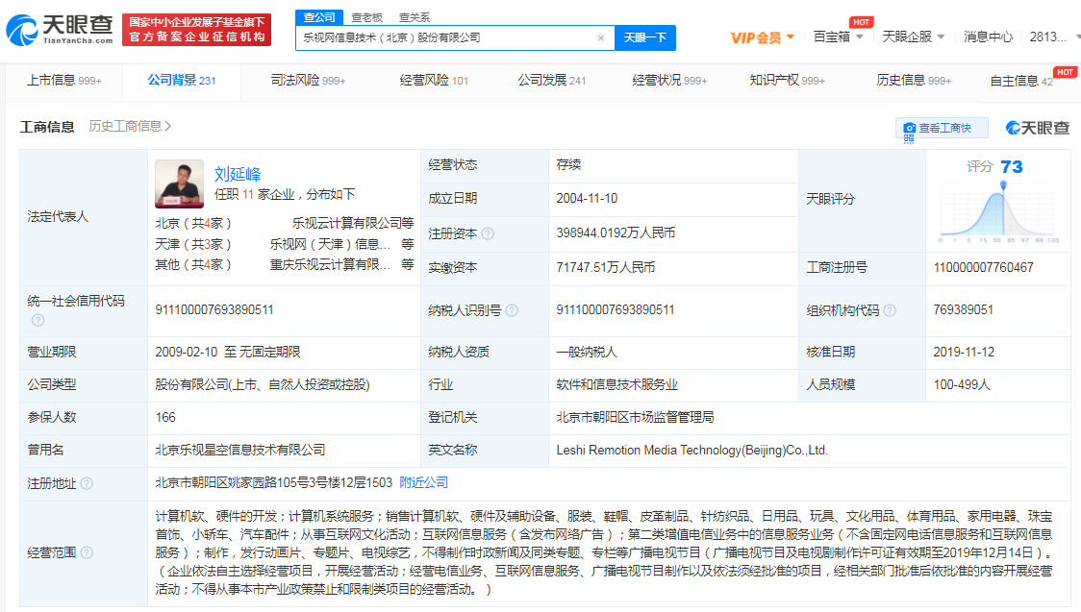Click 重庆乐视云计算有限... company link

330,264
